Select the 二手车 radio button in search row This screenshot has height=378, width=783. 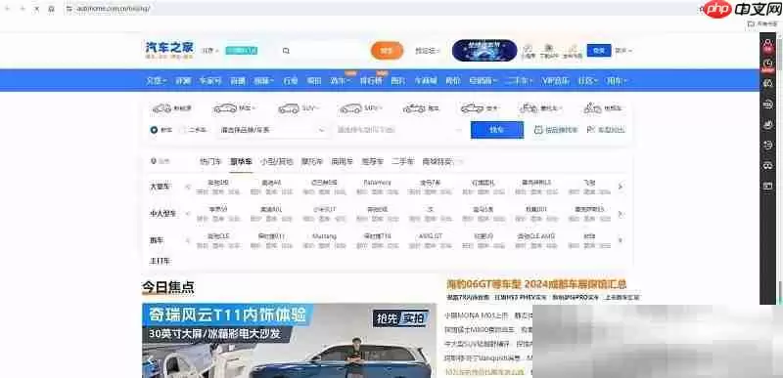click(183, 130)
